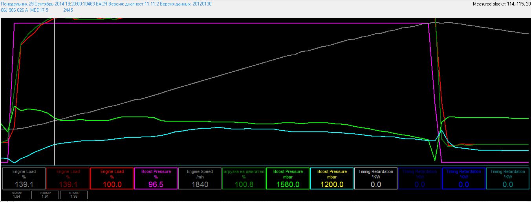Toggle the dark red Engine Load 139.1 box

coord(68,178)
